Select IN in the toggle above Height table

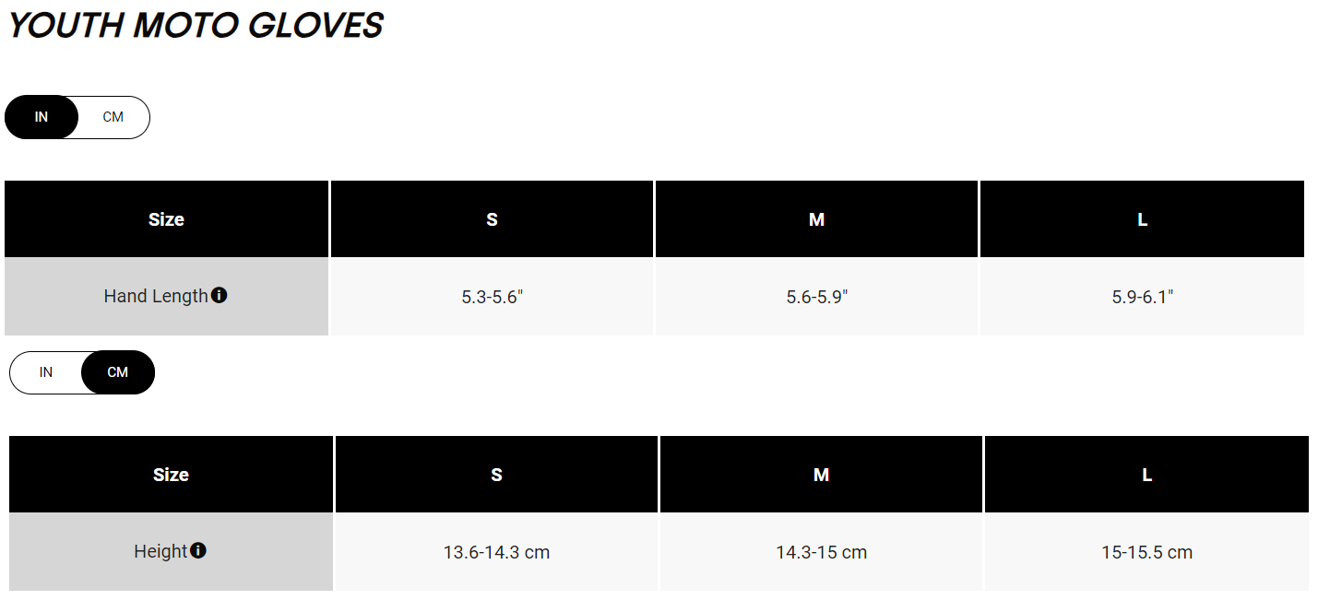pyautogui.click(x=46, y=372)
